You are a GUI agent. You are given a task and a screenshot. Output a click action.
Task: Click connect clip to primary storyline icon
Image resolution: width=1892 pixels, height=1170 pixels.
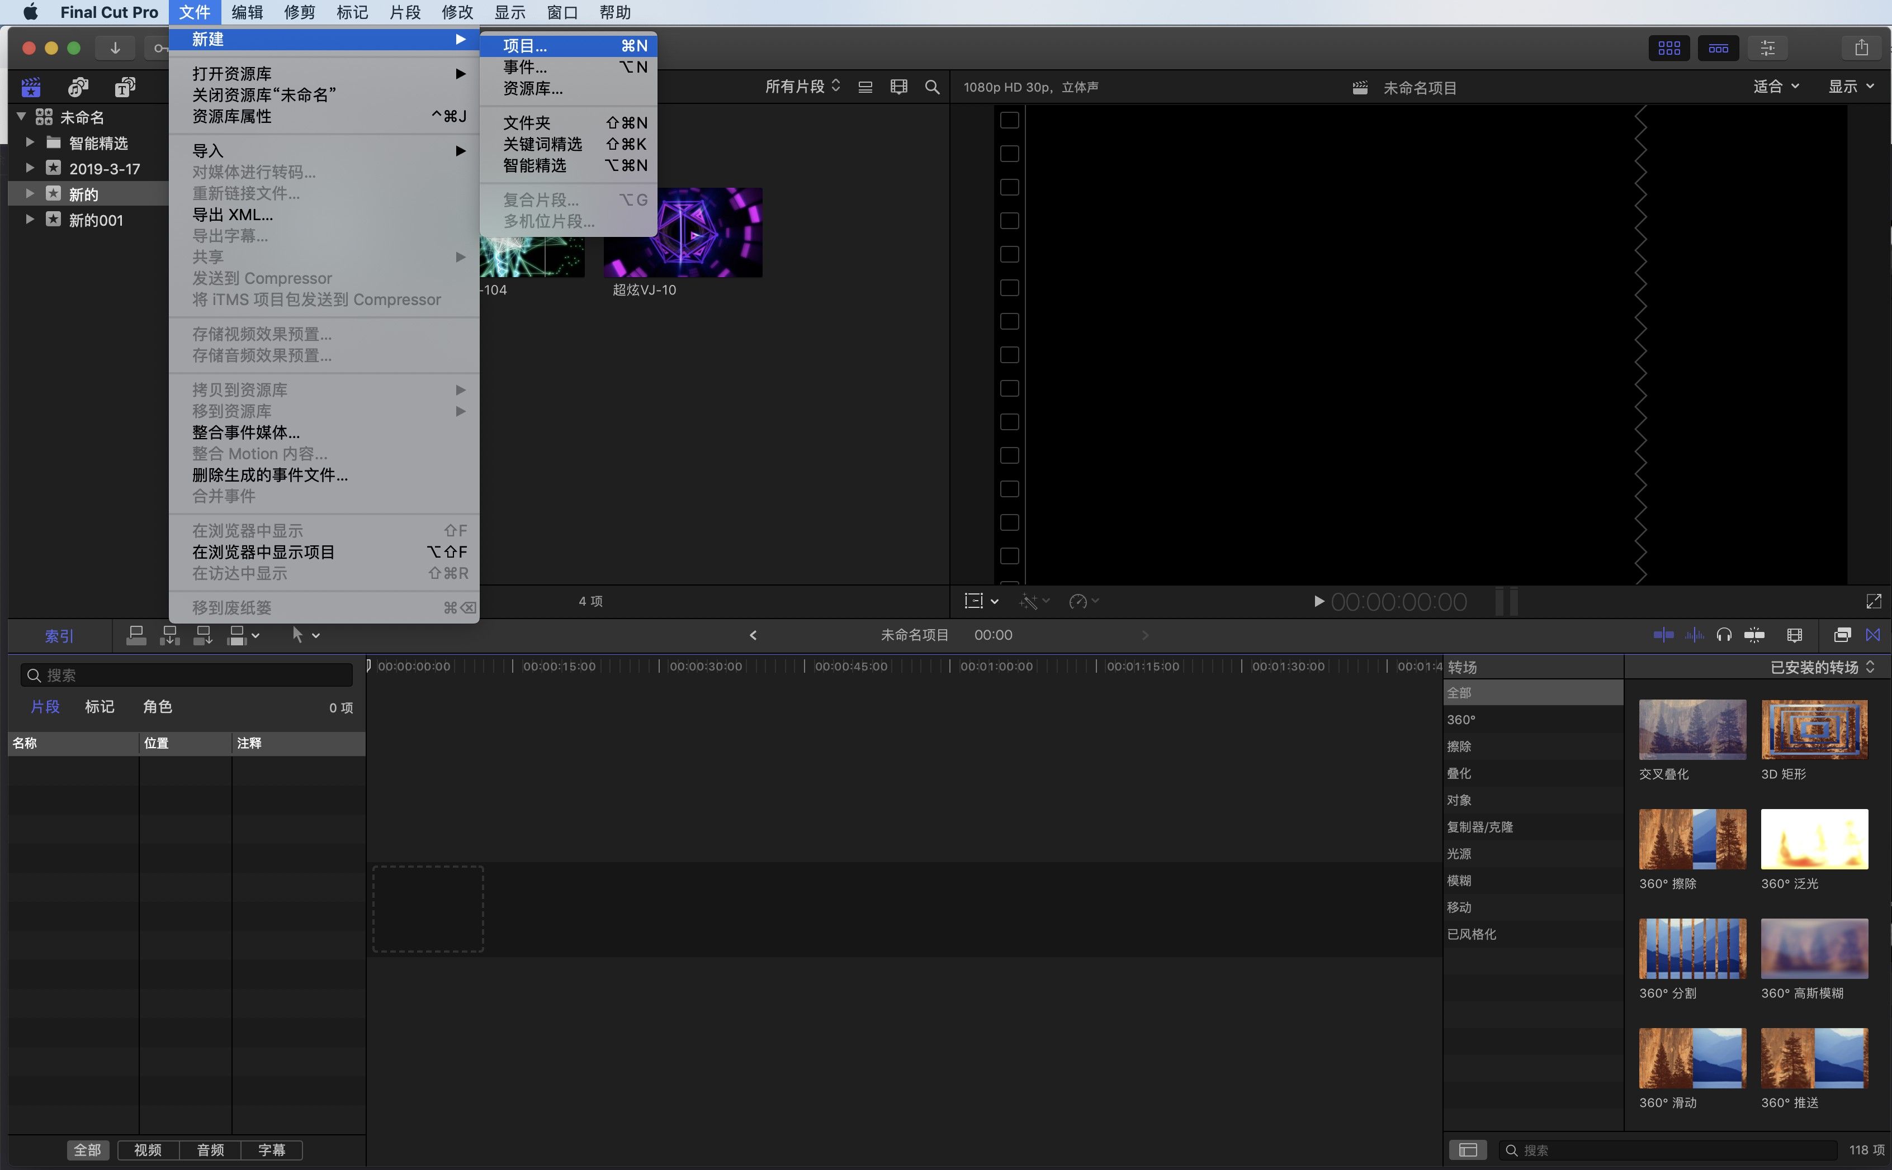136,635
